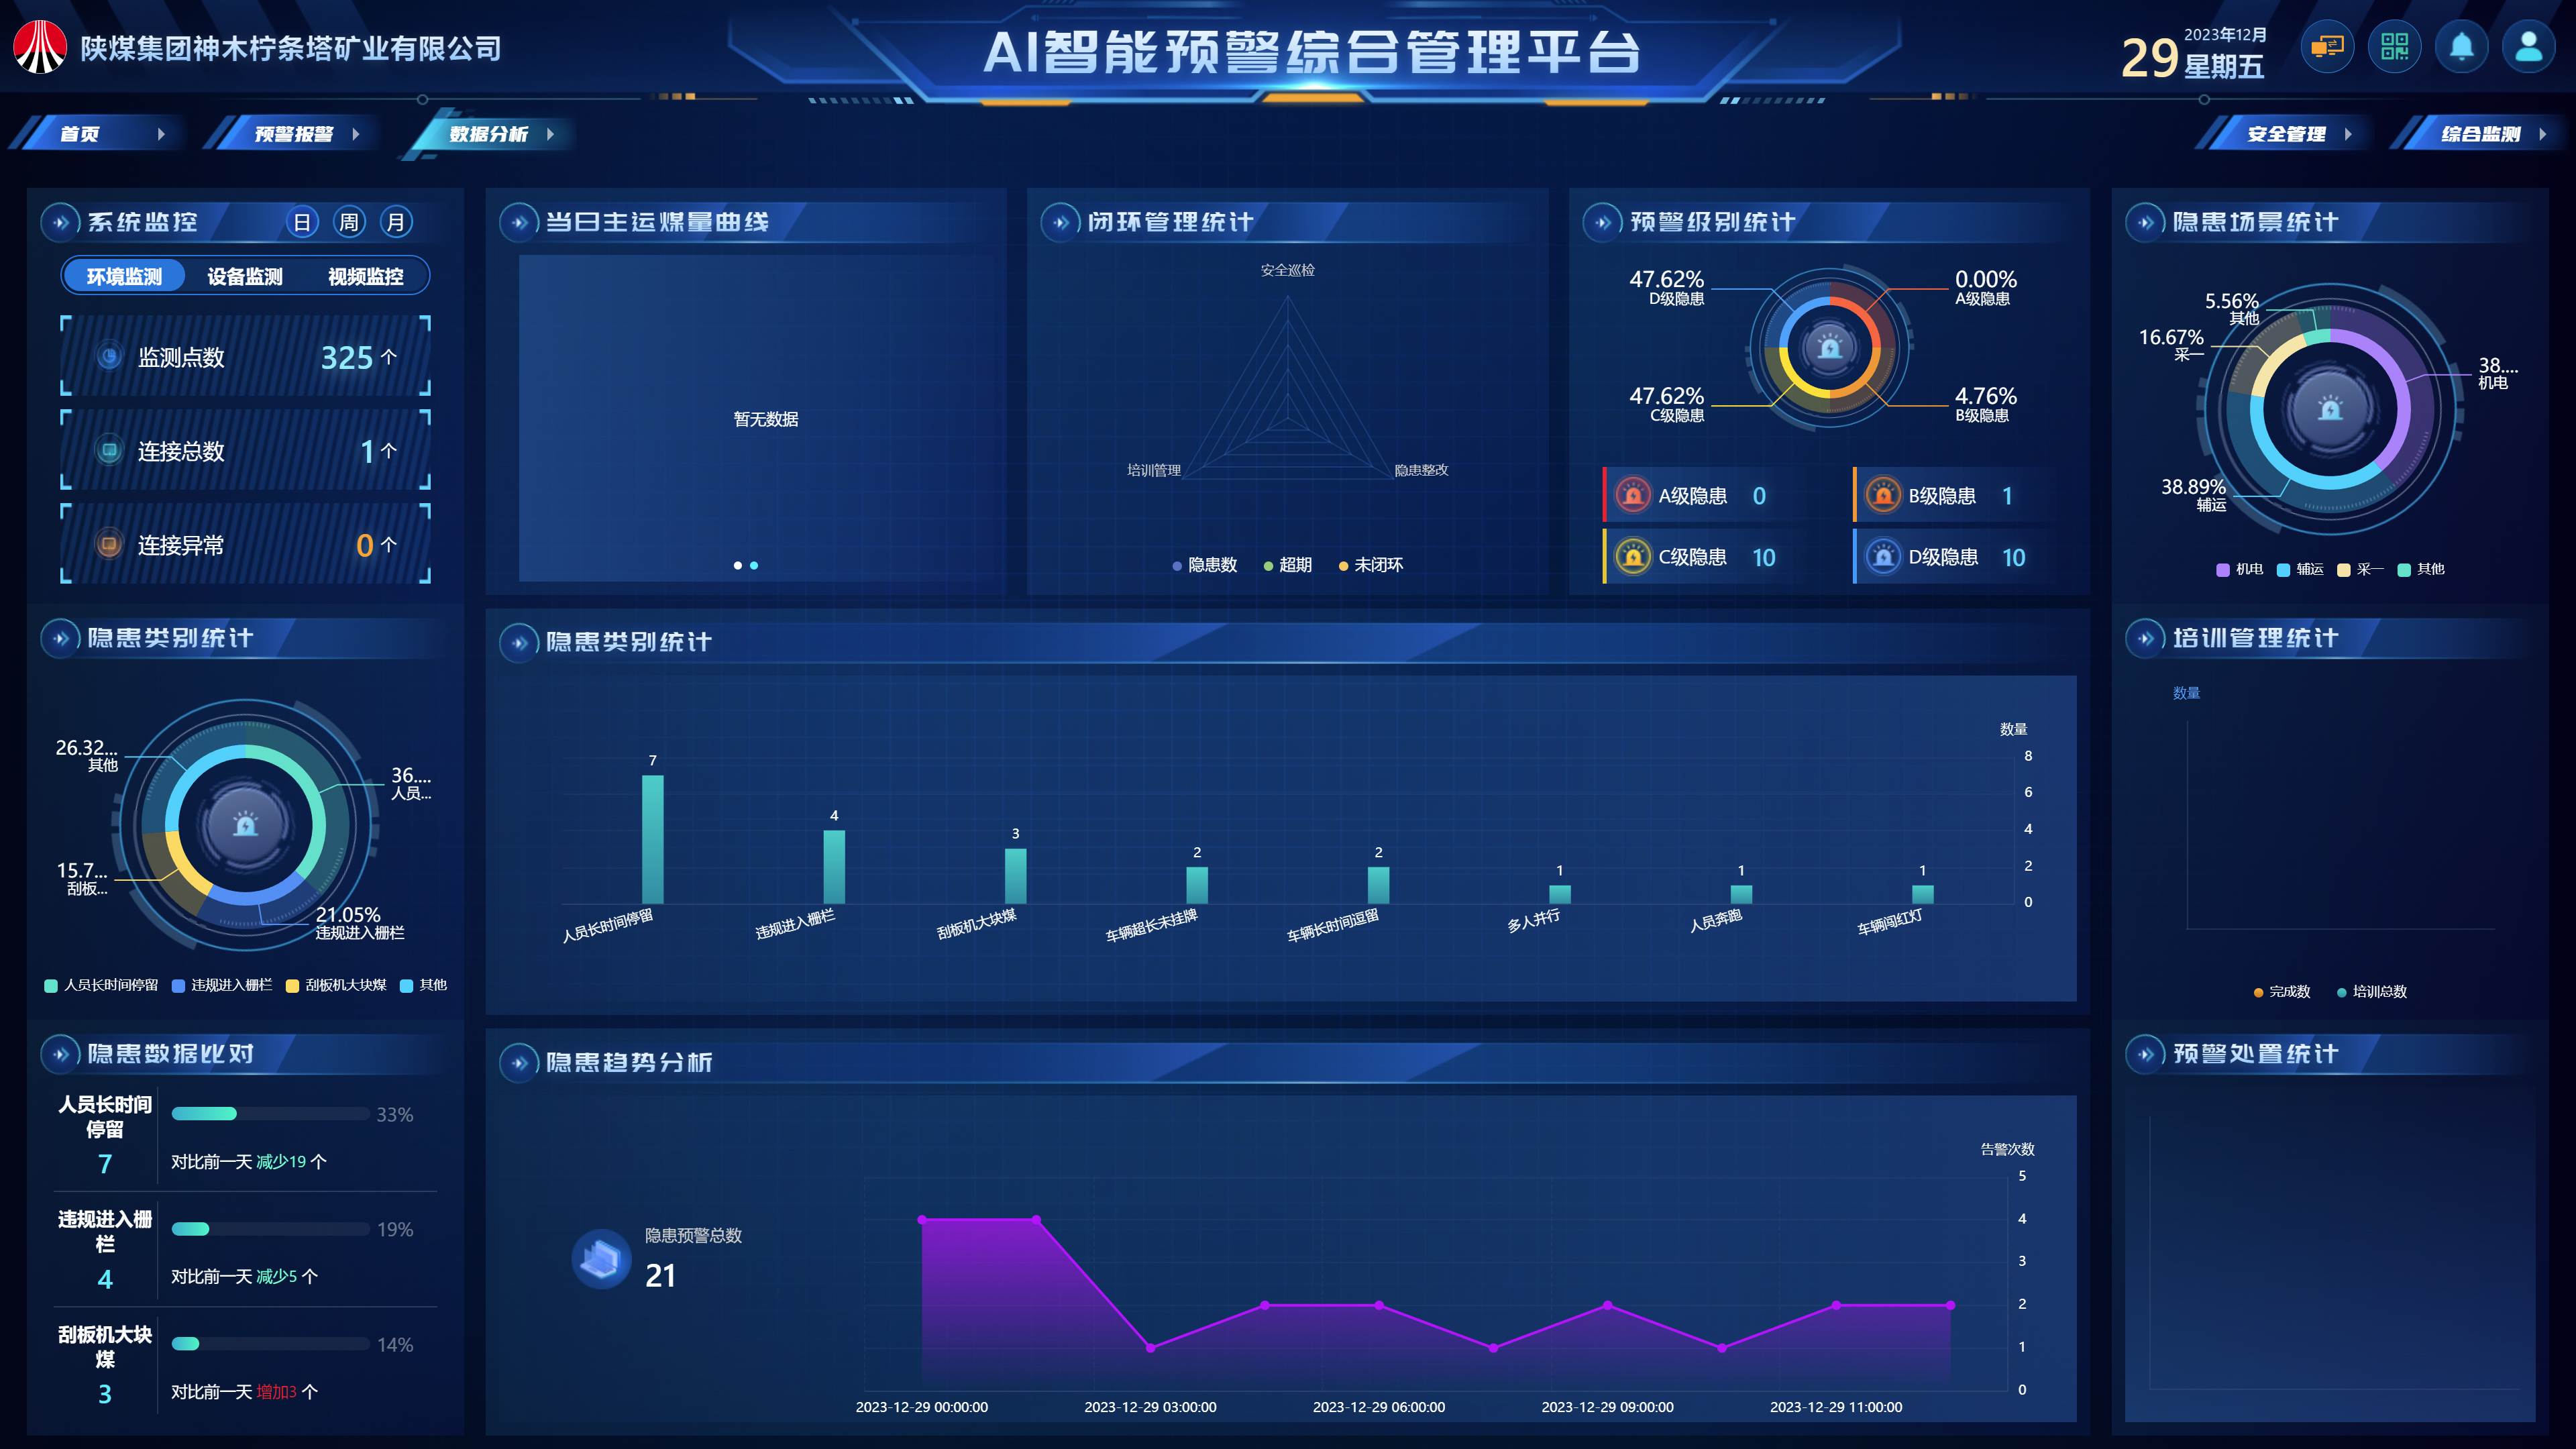Viewport: 2576px width, 1449px height.
Task: Open the 数据分析 navigation item
Action: pyautogui.click(x=488, y=134)
